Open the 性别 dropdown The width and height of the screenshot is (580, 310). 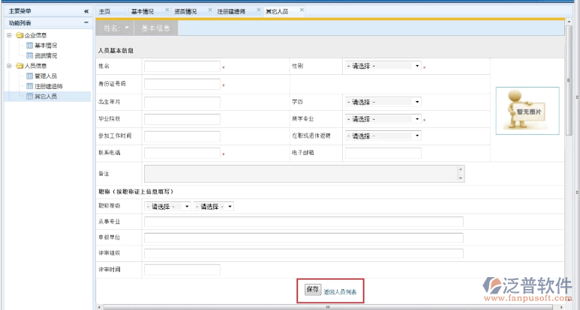383,66
